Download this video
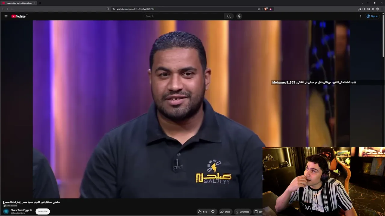The width and height of the screenshot is (385, 216). click(242, 212)
